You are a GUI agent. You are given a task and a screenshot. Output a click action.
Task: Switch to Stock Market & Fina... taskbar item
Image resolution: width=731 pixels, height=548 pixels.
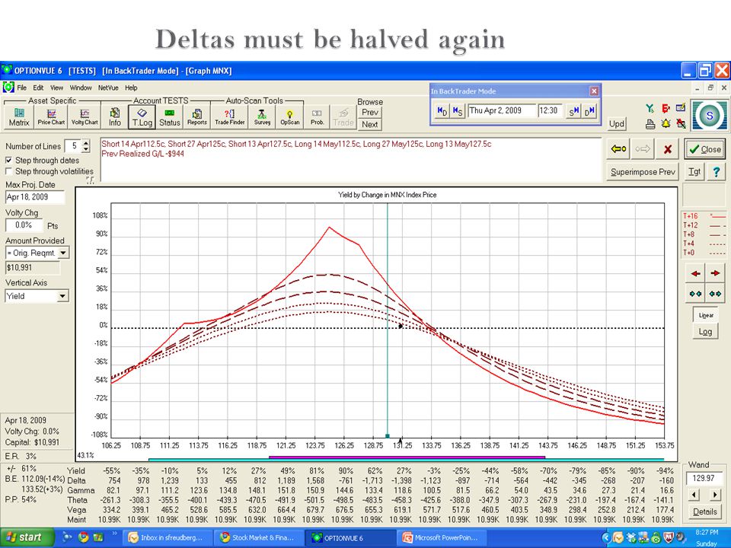(x=258, y=537)
